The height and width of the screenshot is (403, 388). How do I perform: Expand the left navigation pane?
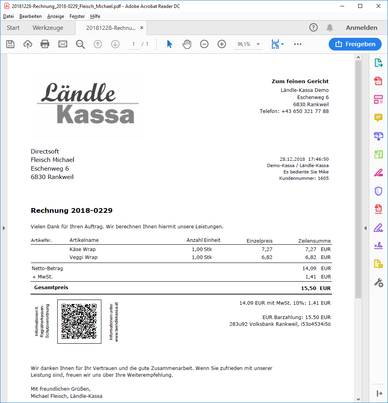pyautogui.click(x=4, y=228)
